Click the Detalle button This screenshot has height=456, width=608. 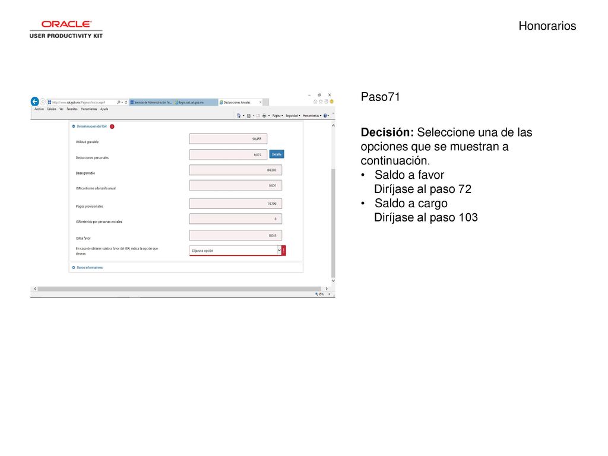click(277, 154)
